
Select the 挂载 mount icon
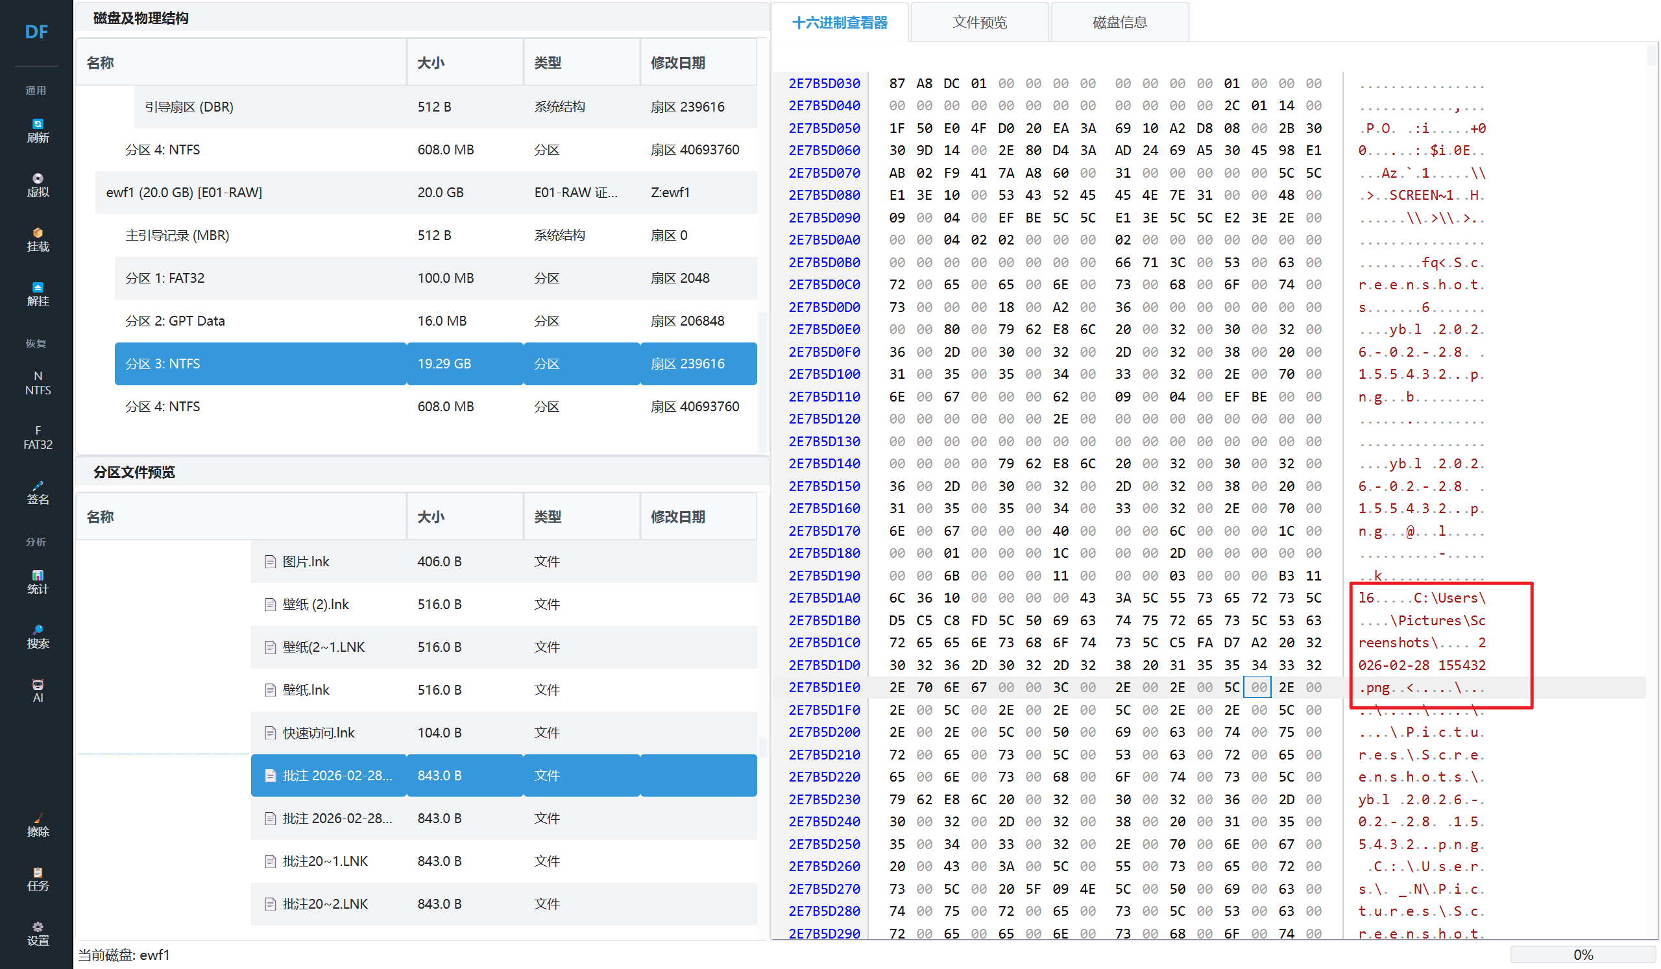38,240
